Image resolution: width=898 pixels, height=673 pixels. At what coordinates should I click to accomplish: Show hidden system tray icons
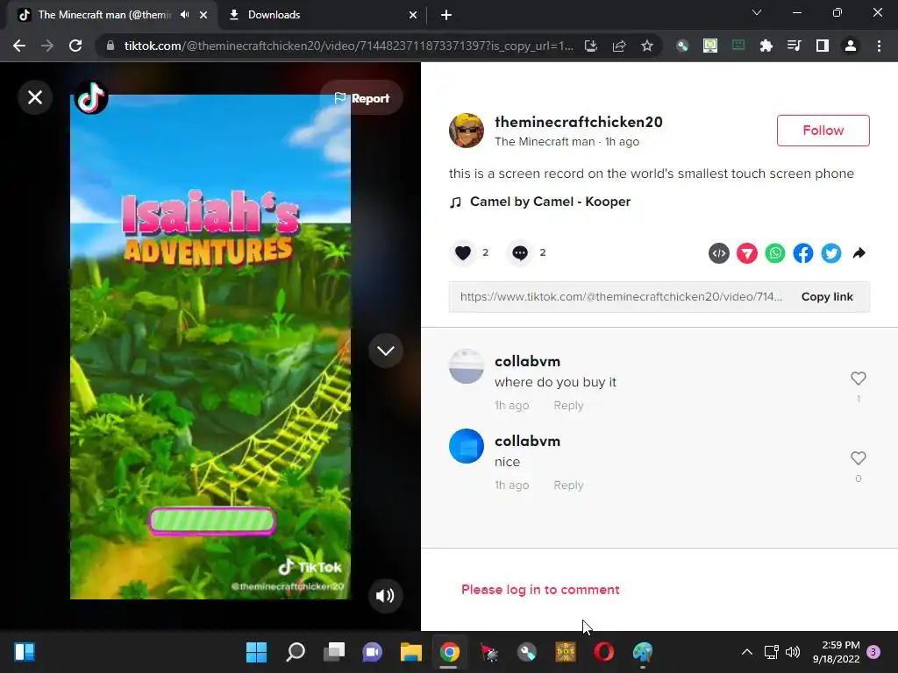click(747, 652)
